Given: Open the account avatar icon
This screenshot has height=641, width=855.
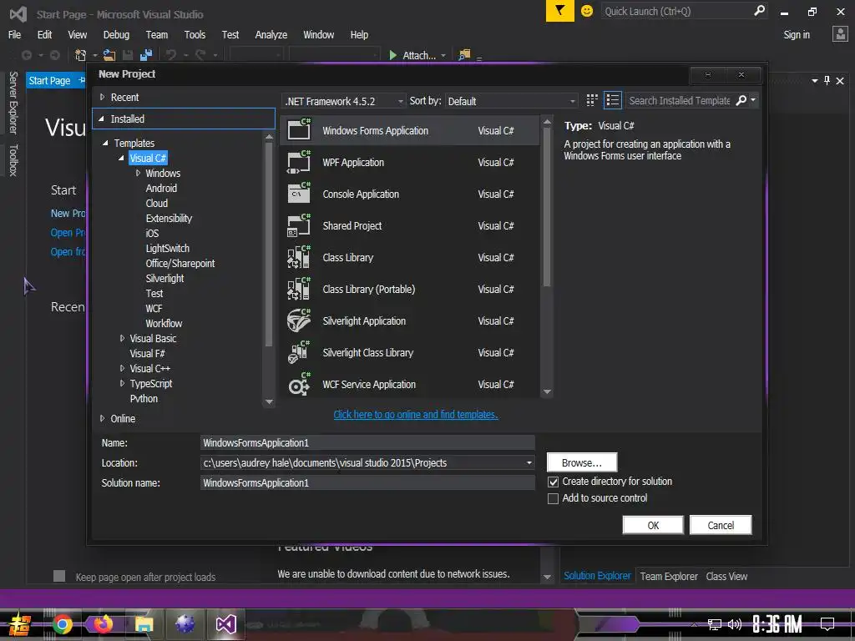Looking at the screenshot, I should (x=840, y=34).
